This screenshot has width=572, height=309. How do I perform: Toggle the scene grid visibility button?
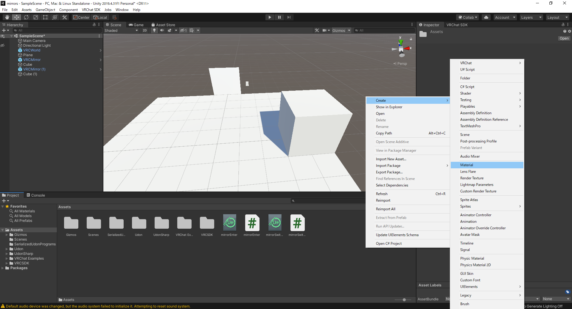tap(192, 30)
